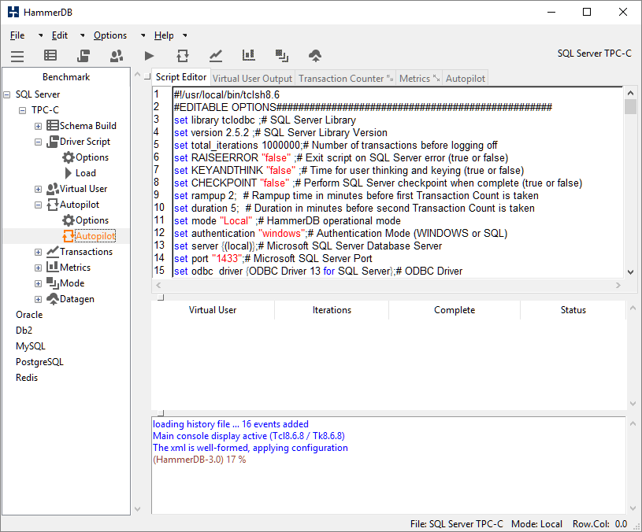Click 'Mode: Local' in status bar
Viewport: 642px width, 532px height.
click(536, 524)
